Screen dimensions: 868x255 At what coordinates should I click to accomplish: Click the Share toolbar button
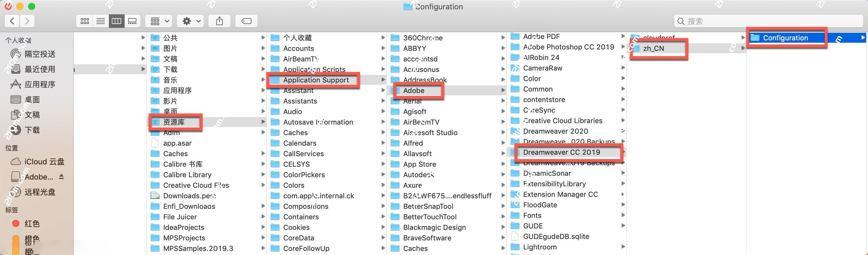[x=219, y=21]
